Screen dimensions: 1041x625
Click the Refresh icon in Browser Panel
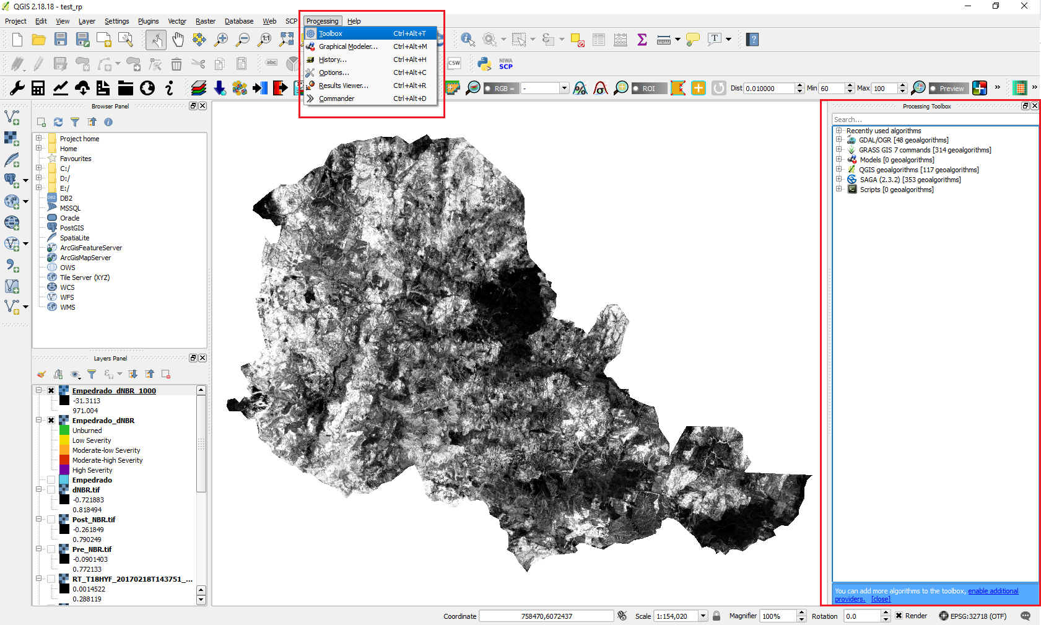58,122
